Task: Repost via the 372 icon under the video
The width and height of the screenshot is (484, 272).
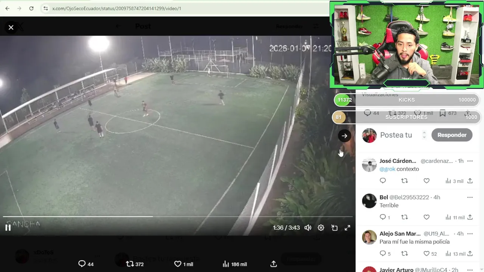Action: tap(135, 264)
